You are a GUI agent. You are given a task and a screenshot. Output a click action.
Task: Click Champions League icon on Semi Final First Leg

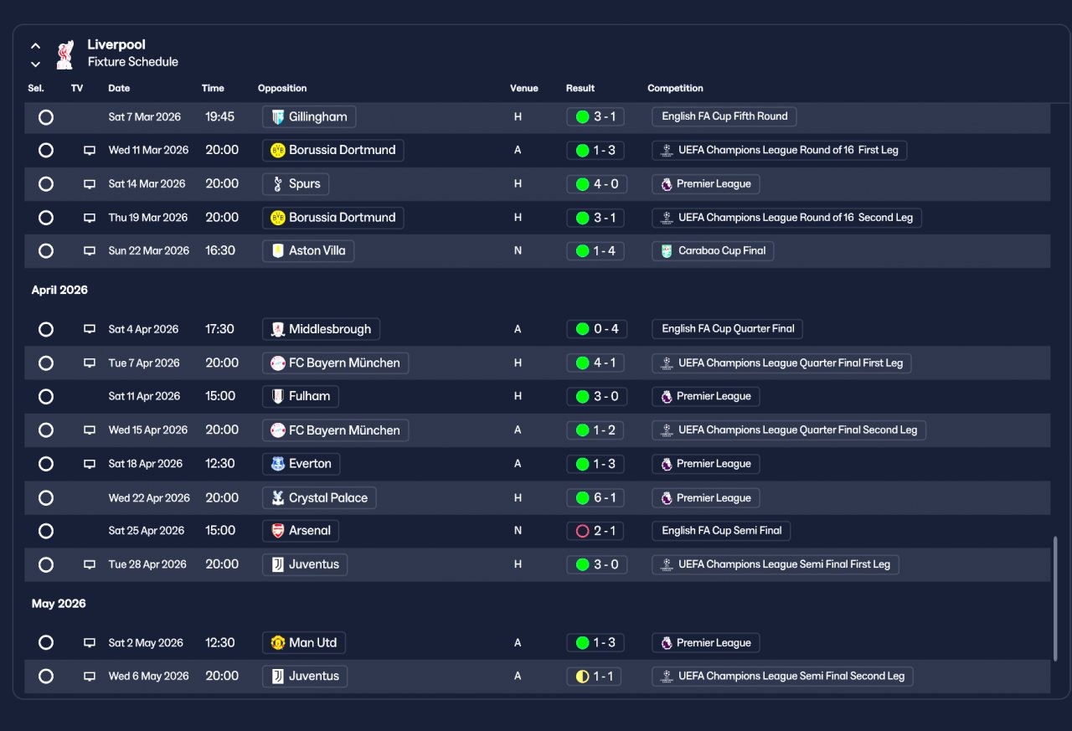(x=667, y=564)
